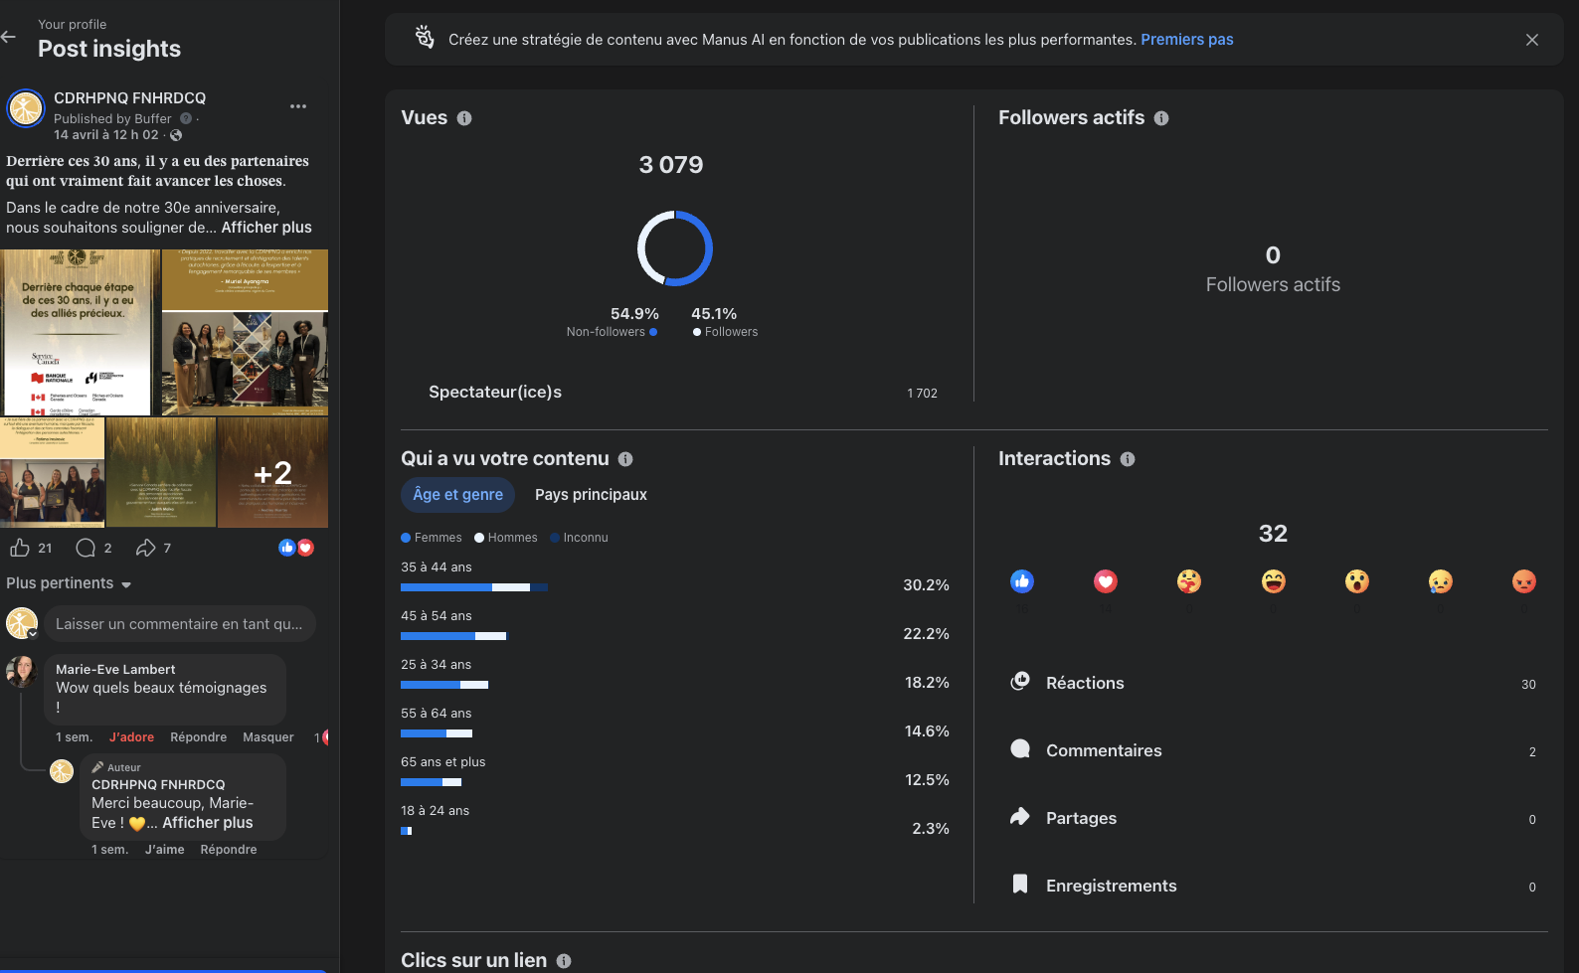Open the Clics sur un lien info icon
1579x973 pixels.
click(x=564, y=961)
